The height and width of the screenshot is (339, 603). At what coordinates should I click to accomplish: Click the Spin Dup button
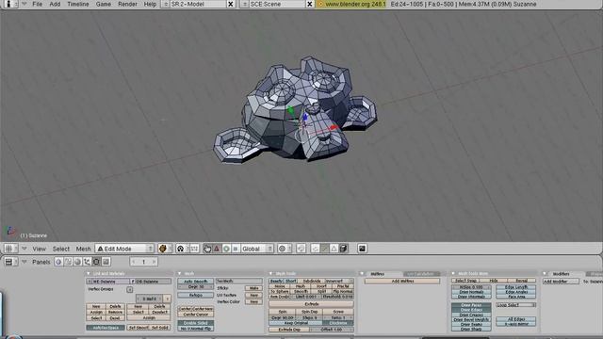click(310, 312)
